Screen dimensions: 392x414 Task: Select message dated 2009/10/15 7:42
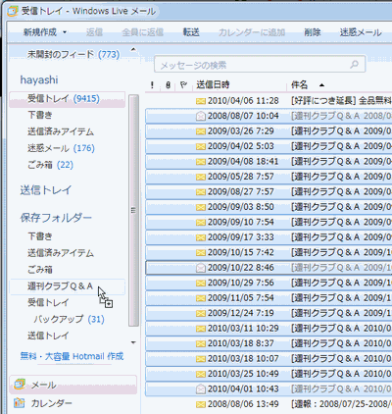269,252
